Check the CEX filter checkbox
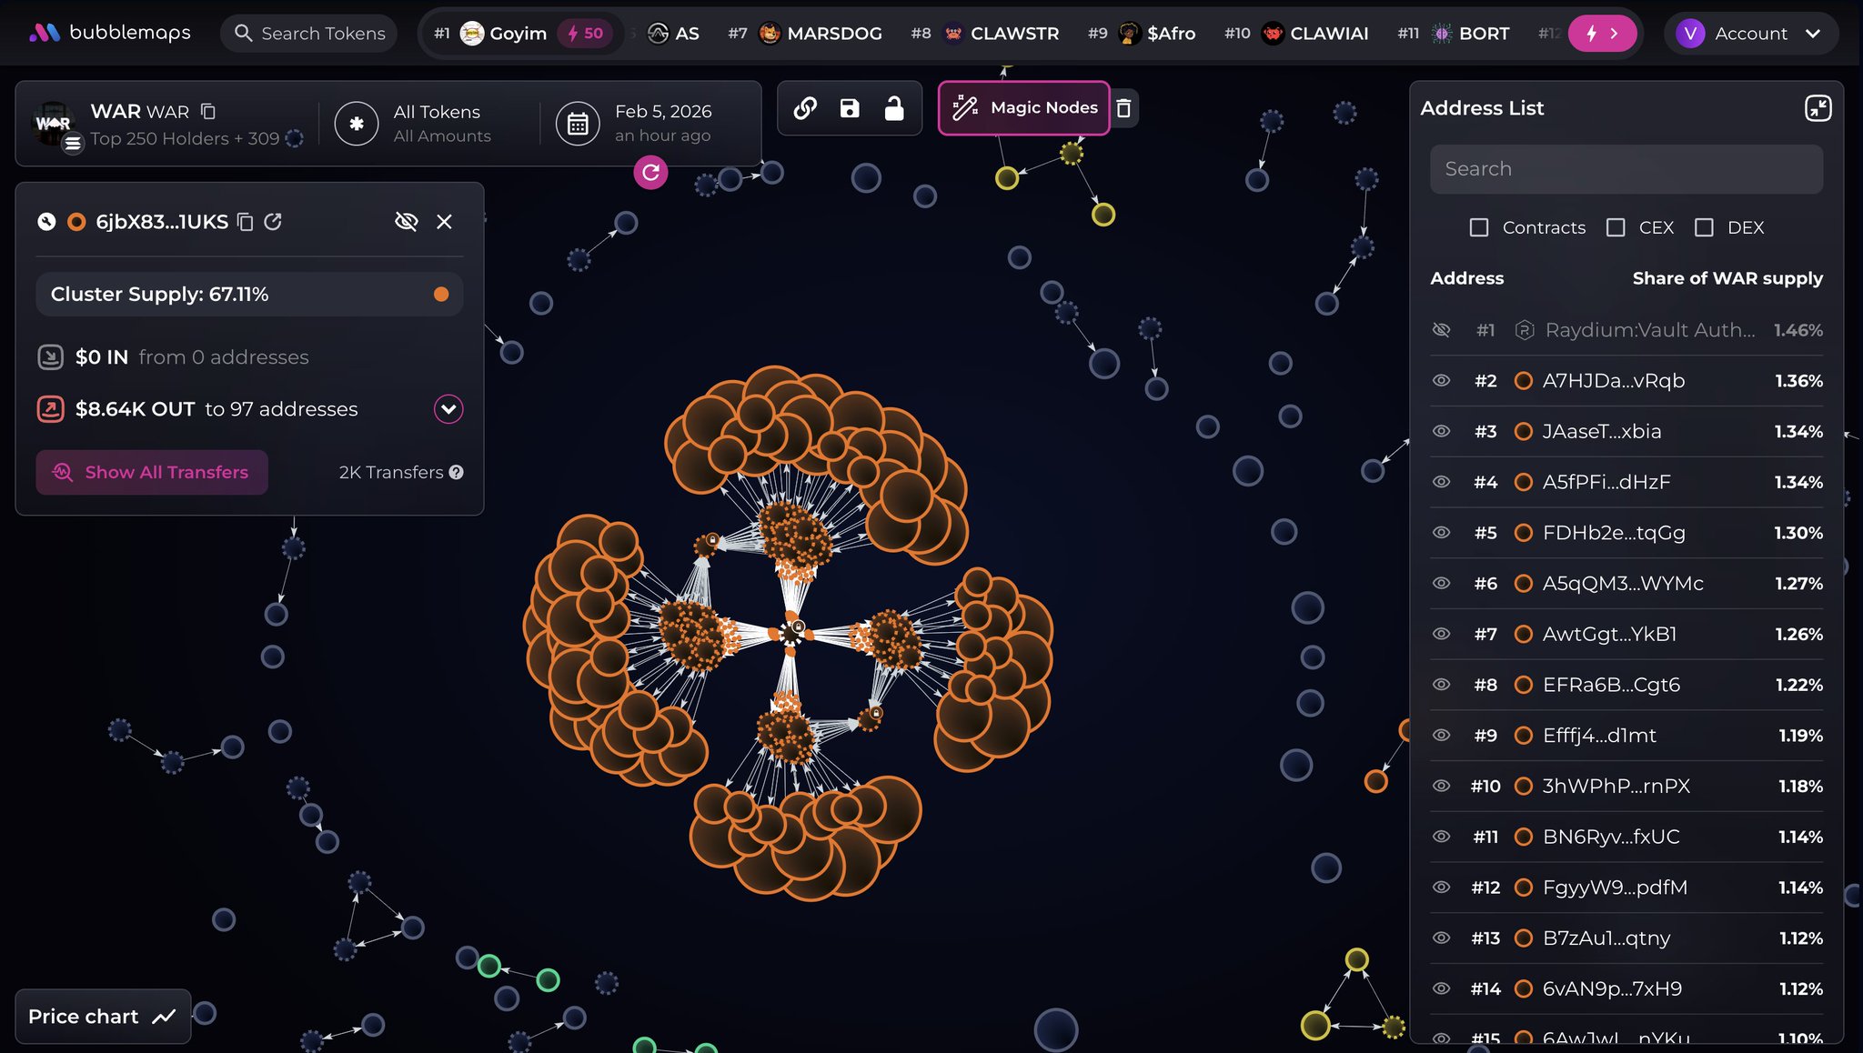Screen dimensions: 1863x1053 [1616, 227]
